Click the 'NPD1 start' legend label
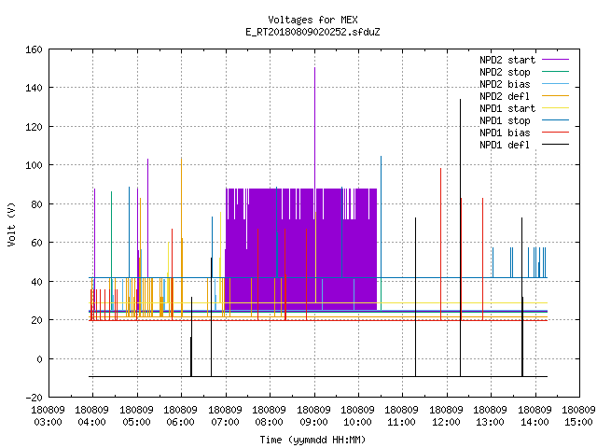The width and height of the screenshot is (597, 448). pos(507,108)
